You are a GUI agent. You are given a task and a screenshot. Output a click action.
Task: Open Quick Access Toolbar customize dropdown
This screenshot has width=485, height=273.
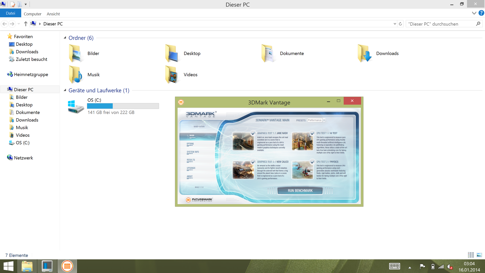(x=26, y=4)
